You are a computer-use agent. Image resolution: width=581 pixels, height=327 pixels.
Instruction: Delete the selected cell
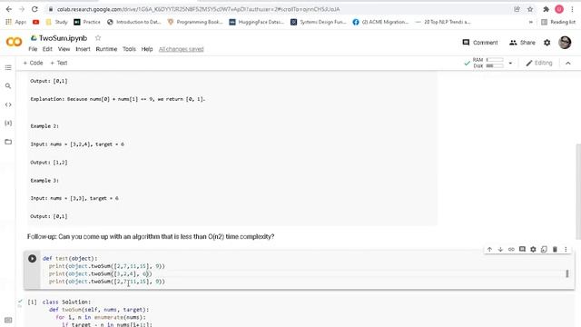pyautogui.click(x=555, y=250)
